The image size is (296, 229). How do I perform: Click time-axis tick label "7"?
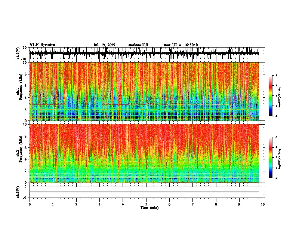click(x=193, y=204)
